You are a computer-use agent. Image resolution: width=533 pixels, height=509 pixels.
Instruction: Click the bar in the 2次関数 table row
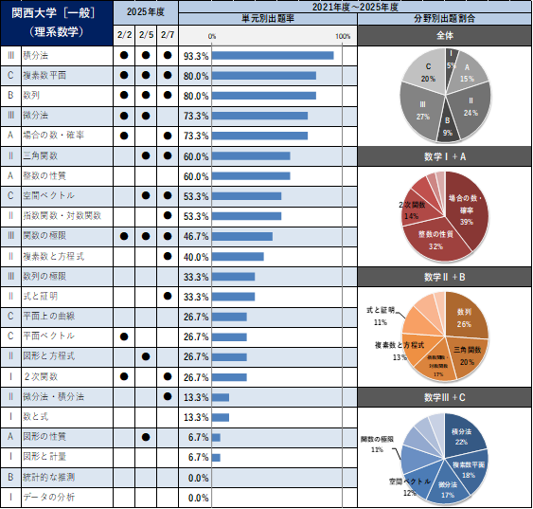(229, 377)
